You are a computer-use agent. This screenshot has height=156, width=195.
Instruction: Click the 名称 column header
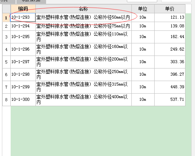coord(83,9)
